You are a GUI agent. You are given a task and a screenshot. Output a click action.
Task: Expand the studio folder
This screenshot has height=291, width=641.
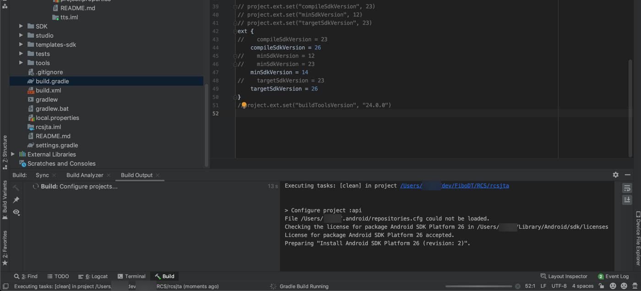[x=21, y=36]
